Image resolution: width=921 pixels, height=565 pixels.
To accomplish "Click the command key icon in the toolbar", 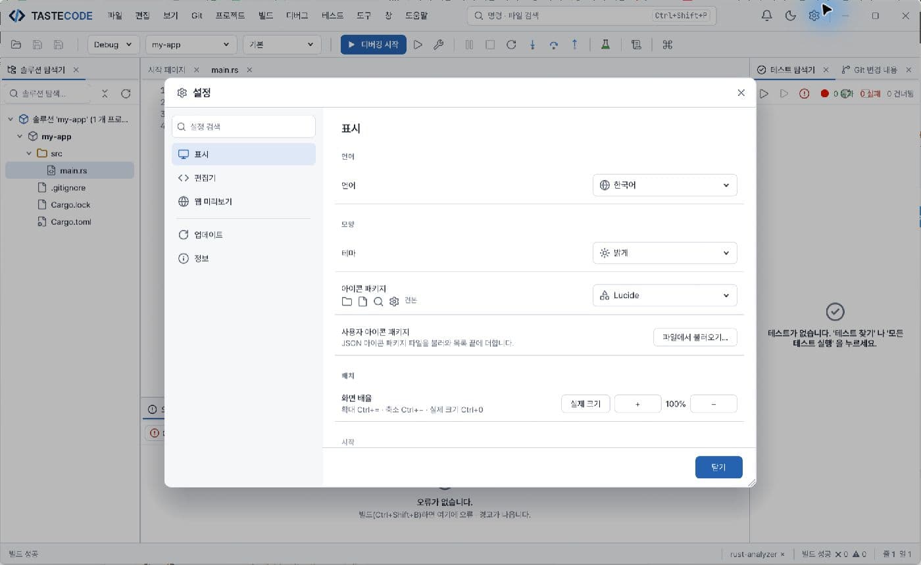I will [667, 45].
